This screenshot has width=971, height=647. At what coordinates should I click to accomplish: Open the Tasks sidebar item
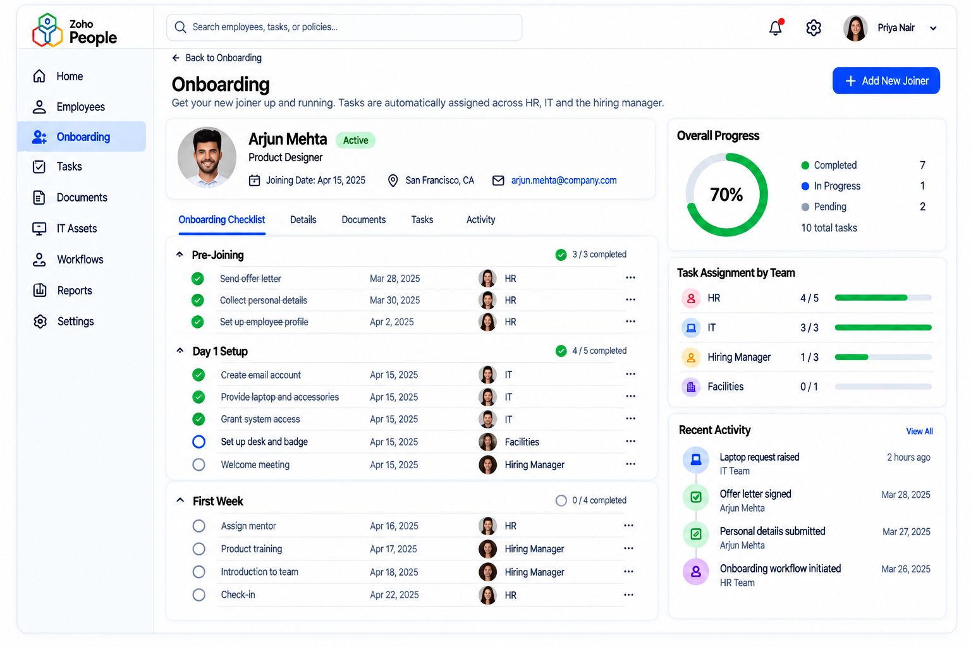click(82, 167)
